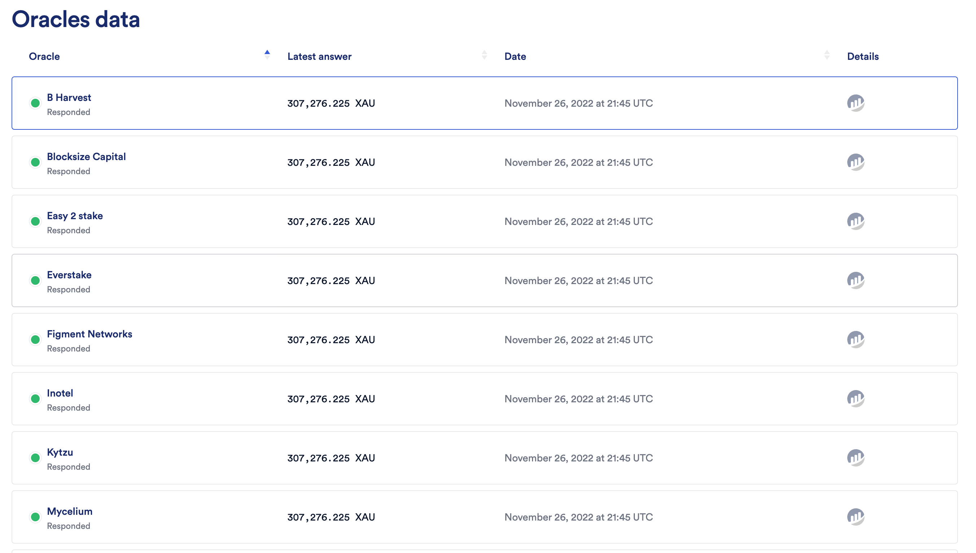
Task: Select the Mycelium oracle name
Action: (x=70, y=511)
